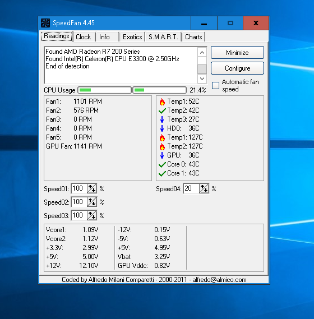Click the +5V 4.95V reading
This screenshot has height=319, width=314.
coord(144,248)
